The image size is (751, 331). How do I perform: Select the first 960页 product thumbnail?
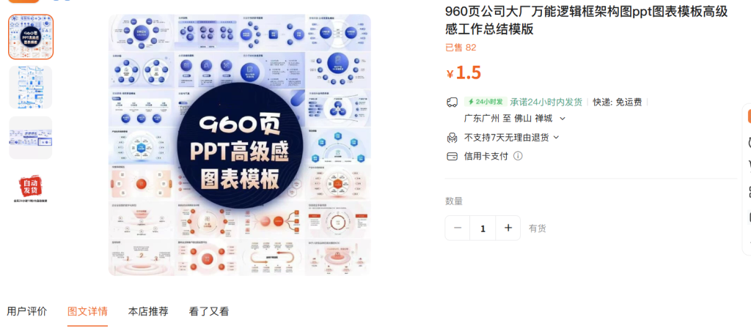(31, 37)
